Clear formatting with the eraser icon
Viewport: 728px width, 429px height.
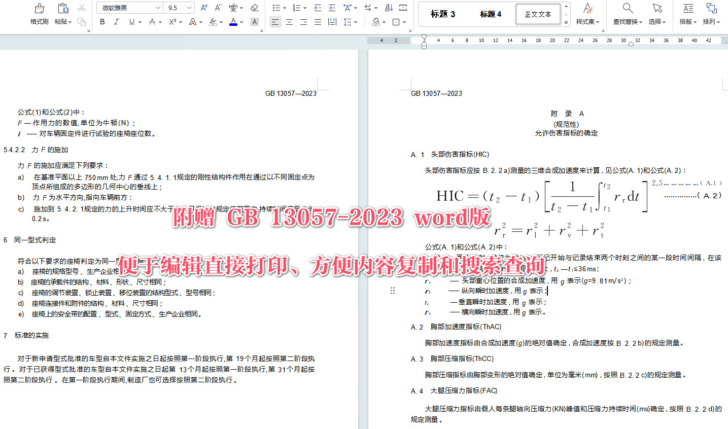point(255,8)
